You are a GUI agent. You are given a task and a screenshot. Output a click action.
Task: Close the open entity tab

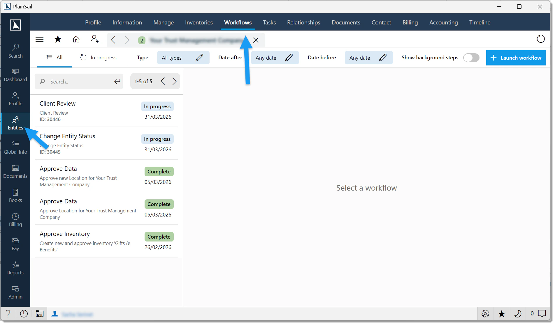(x=256, y=40)
